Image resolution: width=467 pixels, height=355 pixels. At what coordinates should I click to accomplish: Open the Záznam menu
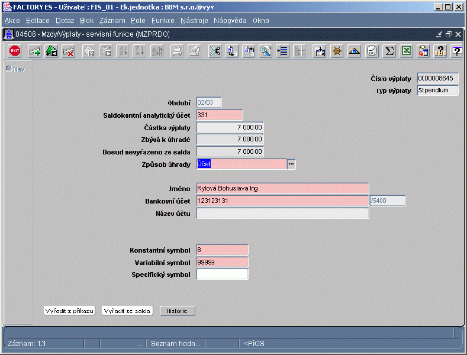click(112, 21)
